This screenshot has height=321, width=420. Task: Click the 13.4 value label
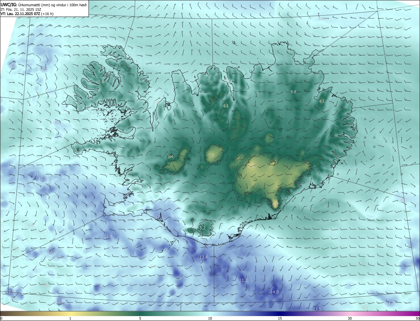point(204,257)
